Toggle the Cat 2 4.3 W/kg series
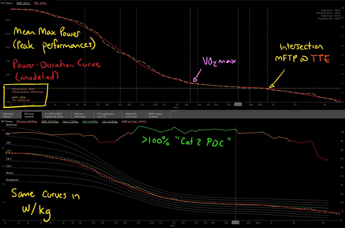This screenshot has height=228, width=345. [x=90, y=121]
